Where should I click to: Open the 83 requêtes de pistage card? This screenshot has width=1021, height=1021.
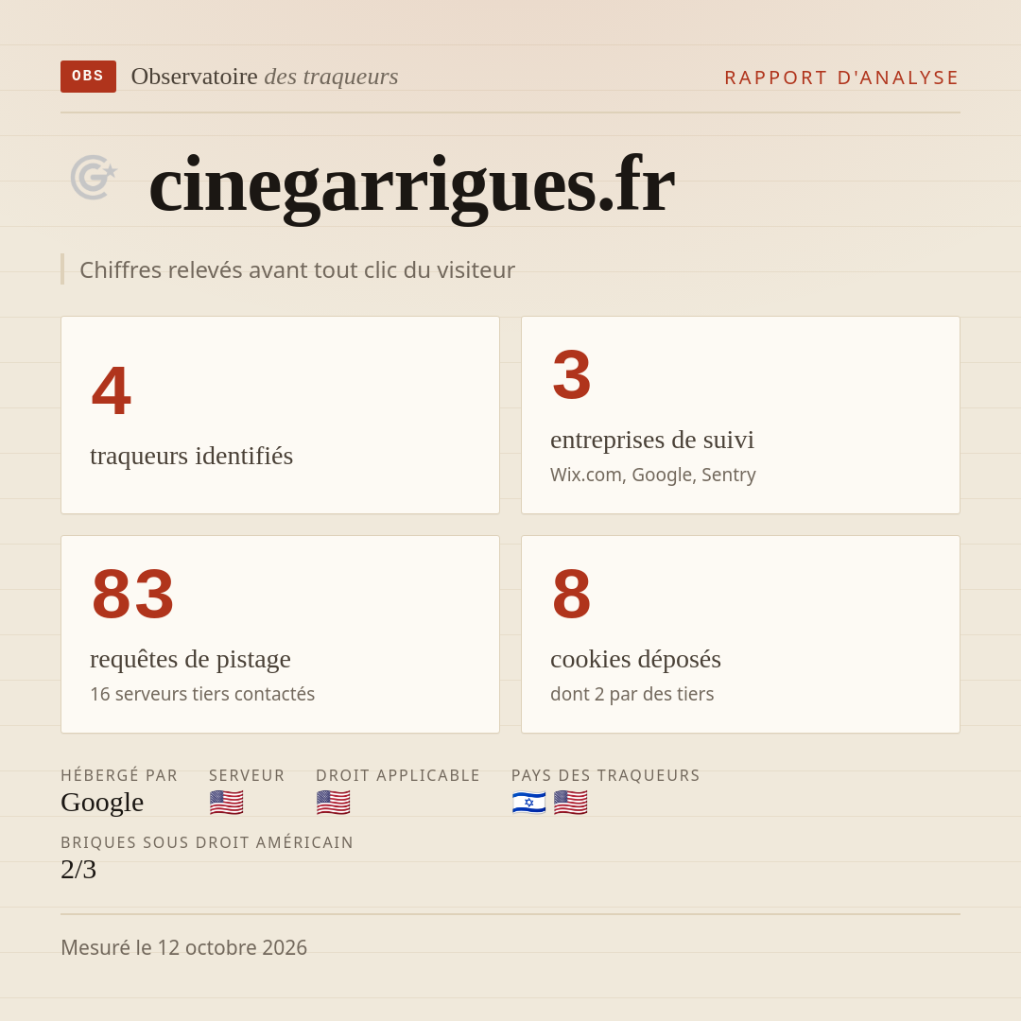(280, 634)
